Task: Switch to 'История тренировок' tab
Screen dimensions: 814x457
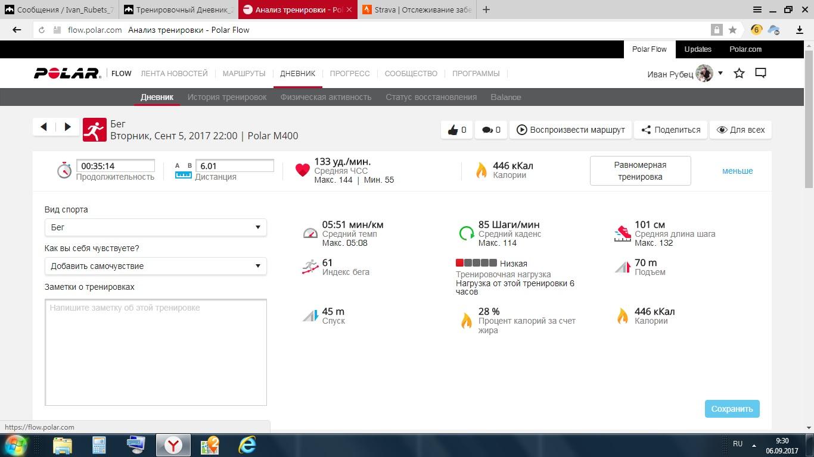Action: click(227, 97)
